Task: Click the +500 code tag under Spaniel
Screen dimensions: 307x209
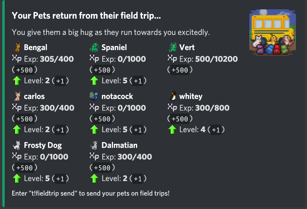Action: pos(102,70)
